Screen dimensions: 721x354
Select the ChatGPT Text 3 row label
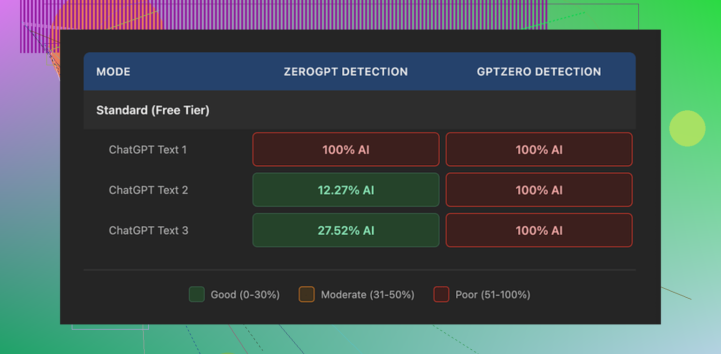tap(148, 230)
